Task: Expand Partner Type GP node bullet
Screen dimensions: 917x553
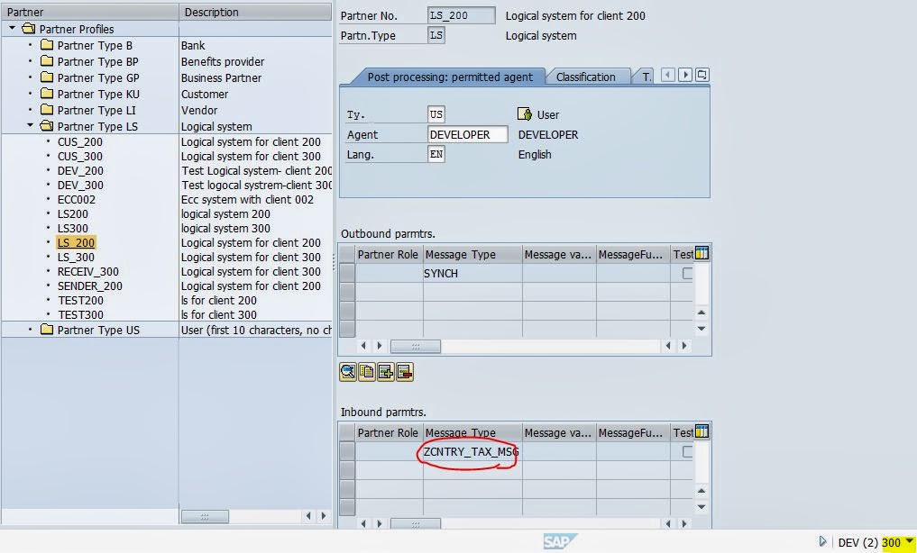Action: click(31, 77)
